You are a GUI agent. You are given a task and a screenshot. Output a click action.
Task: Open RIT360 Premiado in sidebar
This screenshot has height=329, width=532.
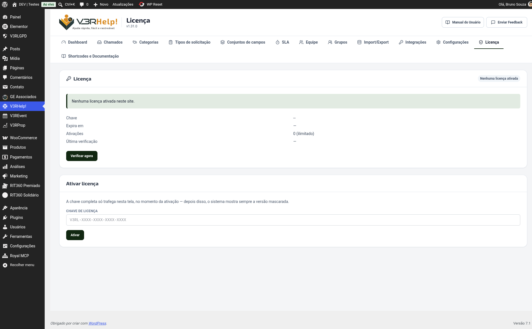coord(22,186)
